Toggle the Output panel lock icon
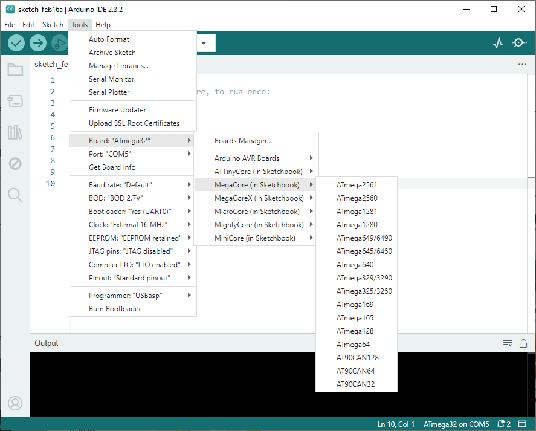Viewport: 536px width, 431px height. (x=523, y=343)
